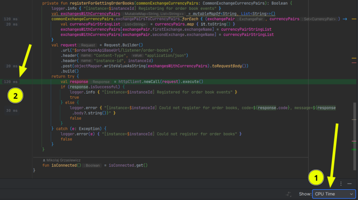The width and height of the screenshot is (358, 200).
Task: Open the Show CPU Time dropdown
Action: (334, 194)
